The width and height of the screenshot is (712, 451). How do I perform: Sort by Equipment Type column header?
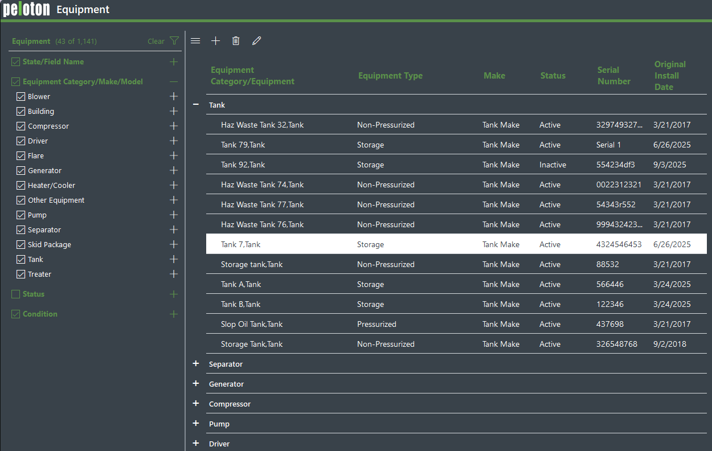[390, 76]
